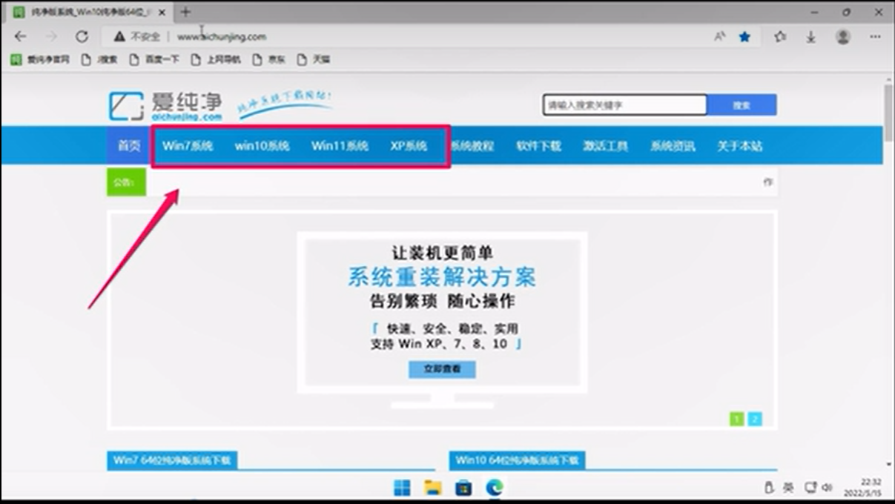Open Microsoft Store from the taskbar

tap(463, 487)
